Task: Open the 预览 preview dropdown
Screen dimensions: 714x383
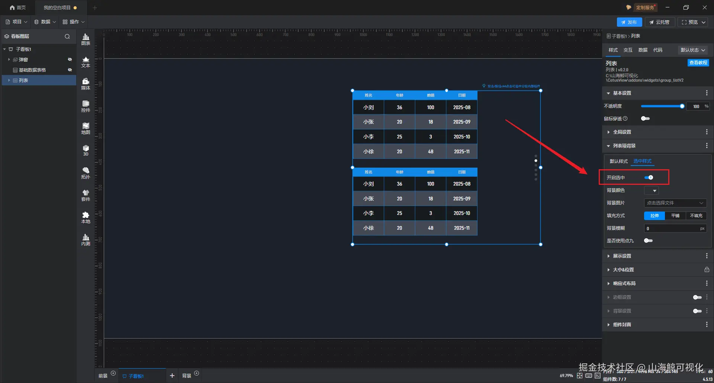Action: (704, 22)
